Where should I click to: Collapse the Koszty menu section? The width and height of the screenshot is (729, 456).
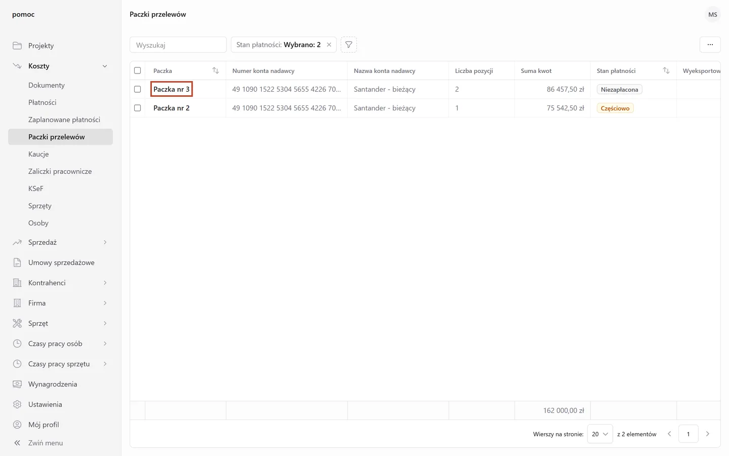[x=105, y=66]
